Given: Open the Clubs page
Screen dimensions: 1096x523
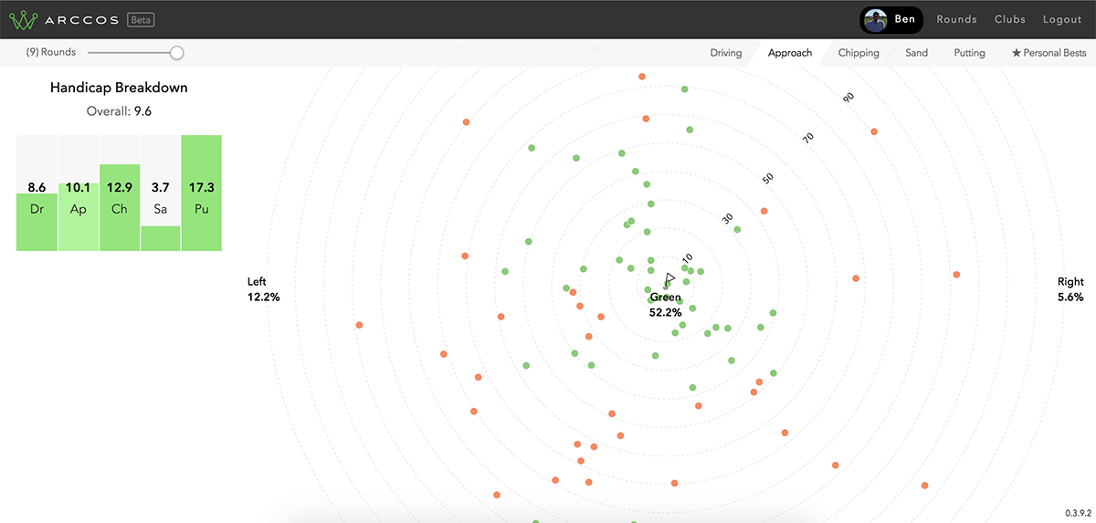Looking at the screenshot, I should pos(1010,19).
